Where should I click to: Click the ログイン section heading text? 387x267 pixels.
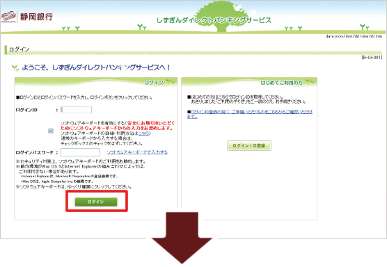click(x=19, y=49)
